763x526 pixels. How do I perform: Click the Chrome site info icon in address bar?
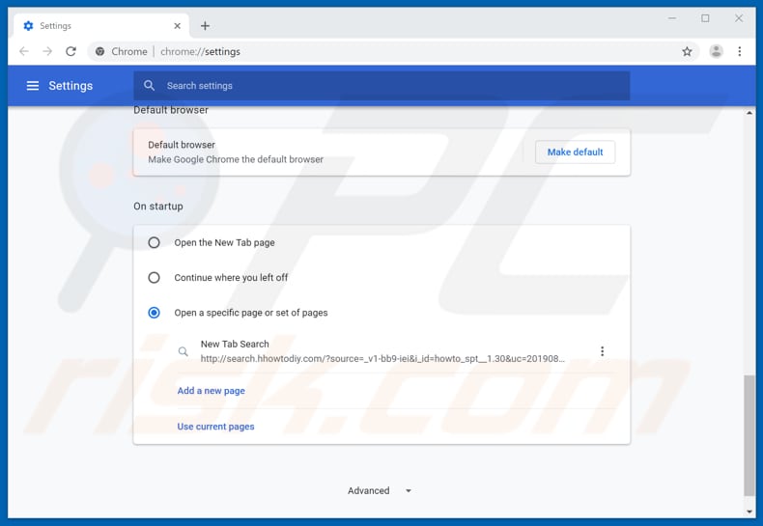click(99, 51)
